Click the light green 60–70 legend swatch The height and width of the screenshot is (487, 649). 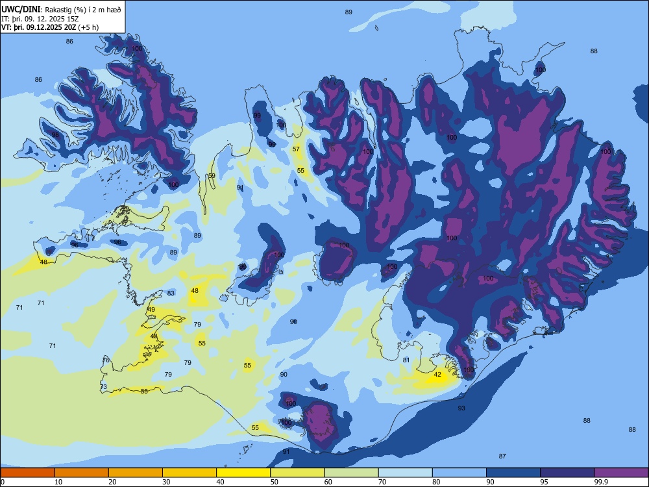(x=351, y=473)
